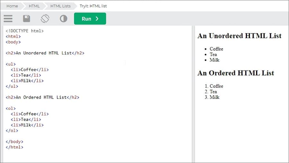Open the HTML breadcrumb link
This screenshot has width=289, height=163.
(34, 6)
